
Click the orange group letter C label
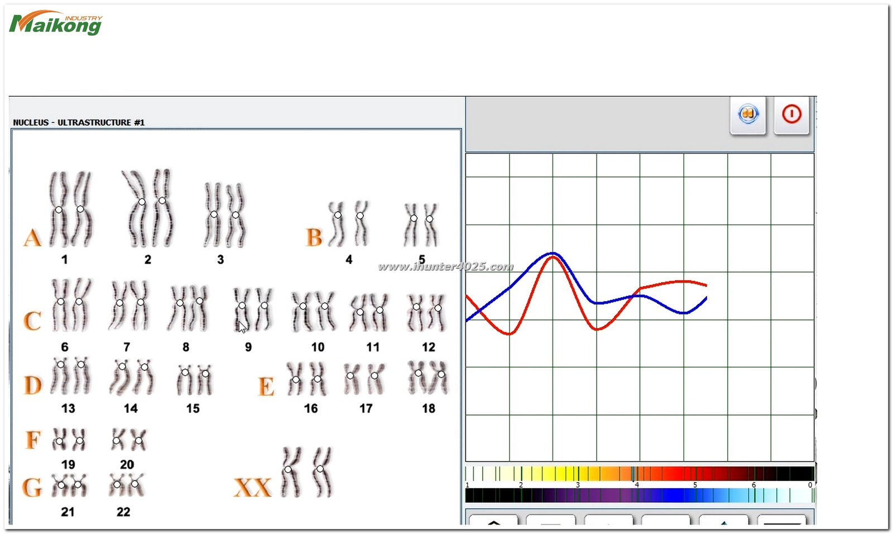(32, 321)
